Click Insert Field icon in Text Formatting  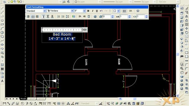[x=74, y=16]
